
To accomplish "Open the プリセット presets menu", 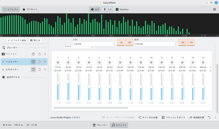I will click(30, 9).
